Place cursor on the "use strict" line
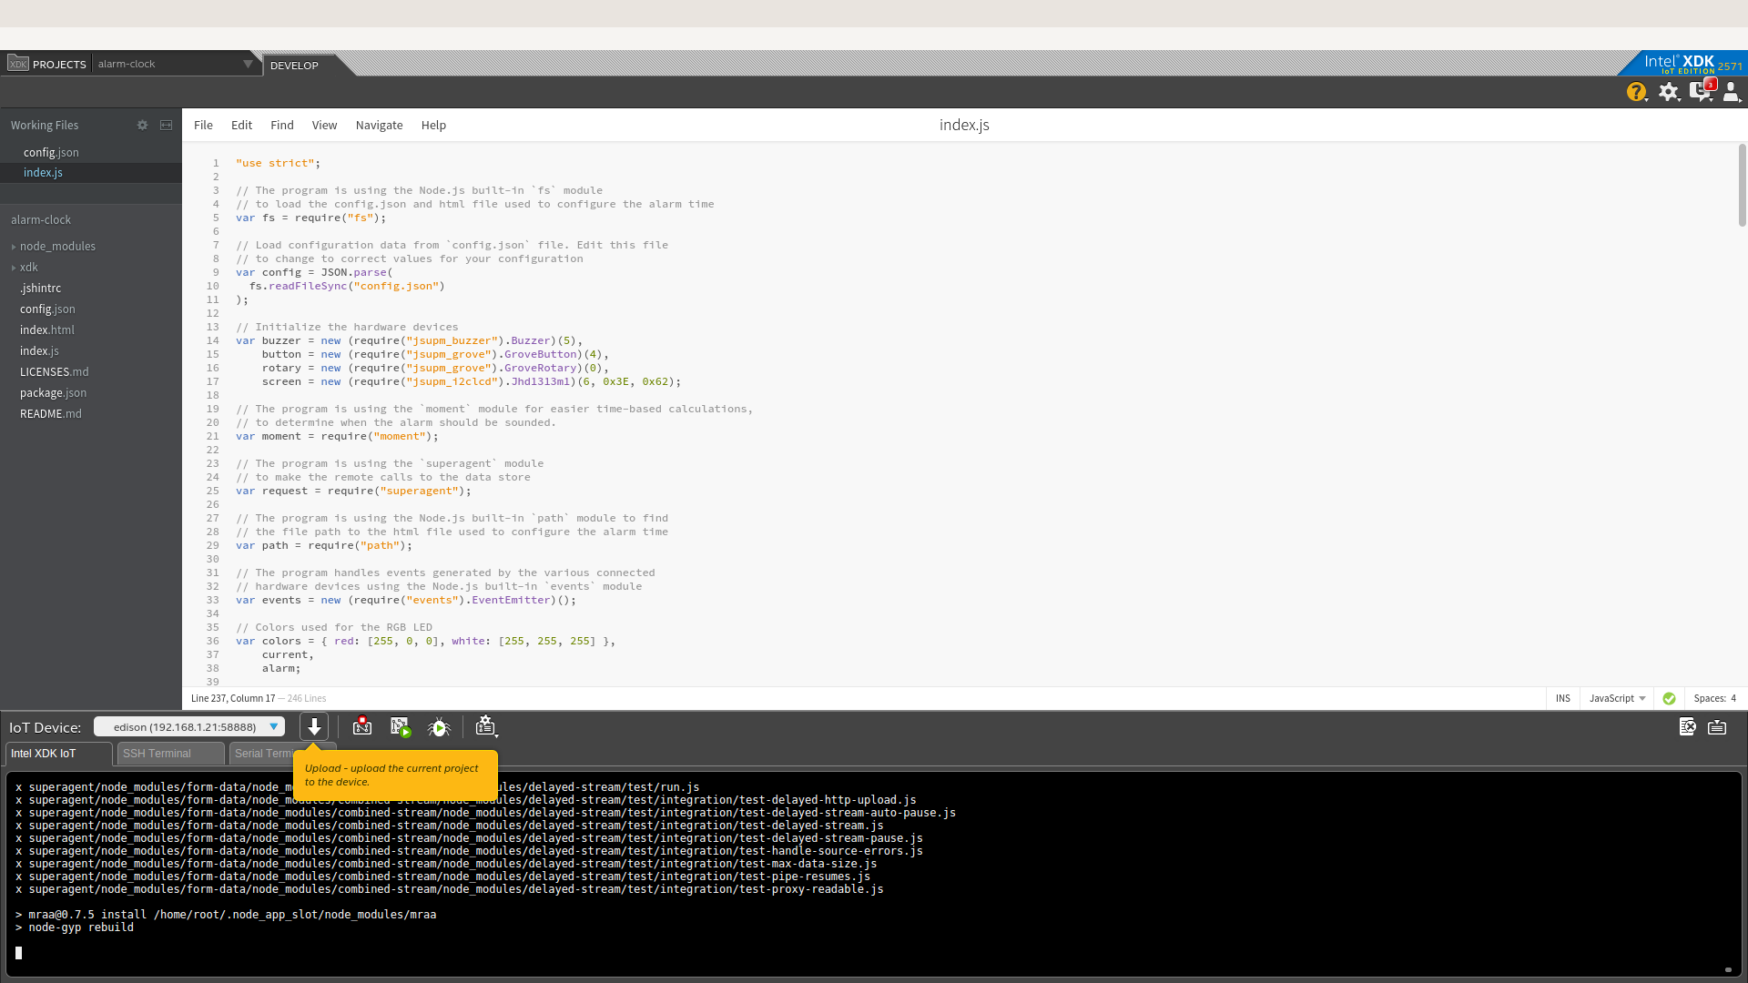Image resolution: width=1748 pixels, height=983 pixels. [x=278, y=163]
